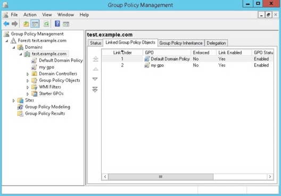Select my gpo in the tree
The image size is (281, 196).
click(x=47, y=67)
